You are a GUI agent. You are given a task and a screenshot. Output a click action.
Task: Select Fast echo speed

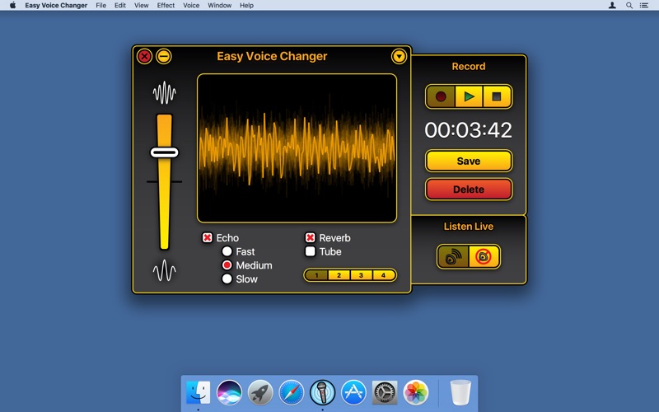pyautogui.click(x=227, y=252)
